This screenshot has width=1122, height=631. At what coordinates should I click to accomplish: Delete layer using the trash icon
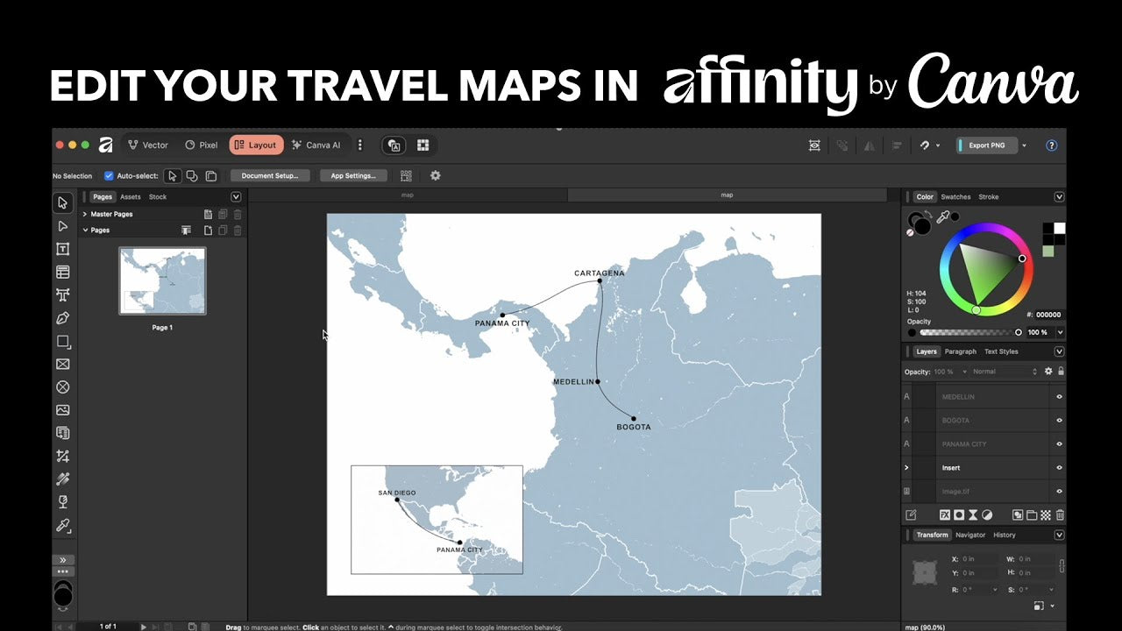point(1060,515)
